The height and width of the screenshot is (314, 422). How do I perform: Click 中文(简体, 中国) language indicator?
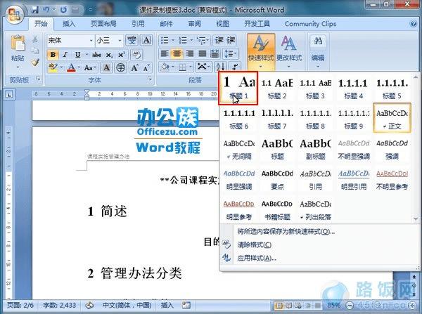[x=127, y=306]
